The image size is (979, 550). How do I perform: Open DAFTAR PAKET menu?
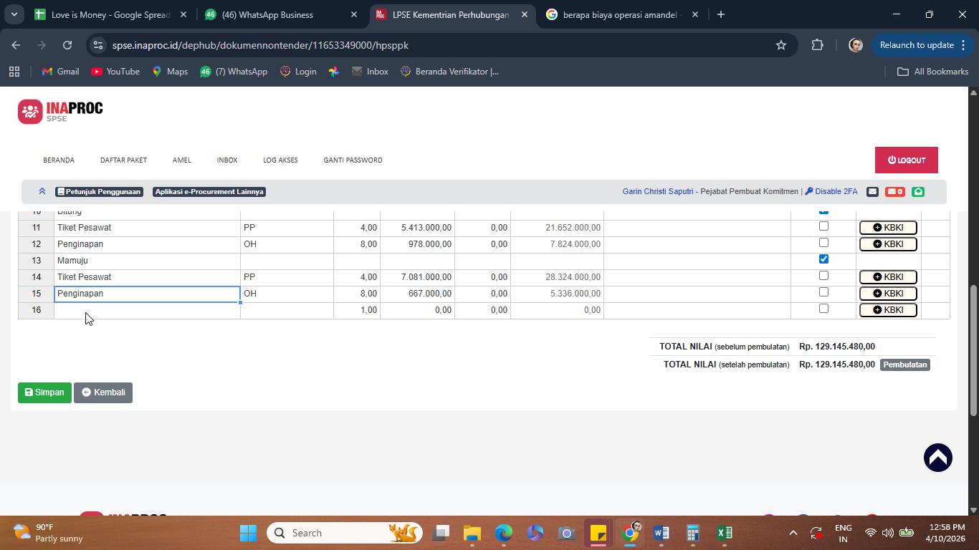point(123,160)
